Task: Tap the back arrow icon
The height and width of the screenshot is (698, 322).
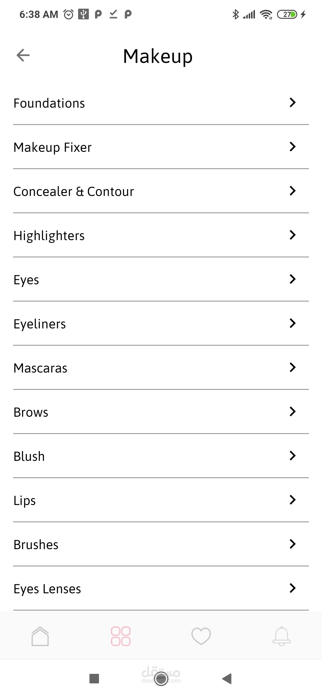Action: pos(23,55)
